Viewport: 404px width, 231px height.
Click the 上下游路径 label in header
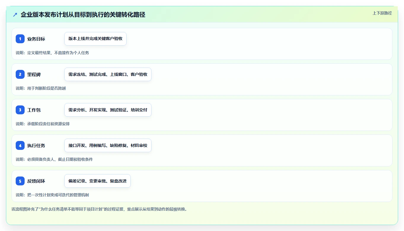(x=382, y=13)
